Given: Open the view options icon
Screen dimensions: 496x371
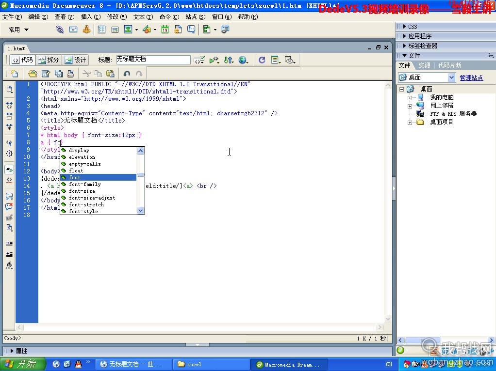Looking at the screenshot, I should 276,60.
